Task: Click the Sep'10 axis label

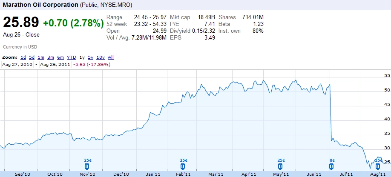Action: (x=23, y=174)
